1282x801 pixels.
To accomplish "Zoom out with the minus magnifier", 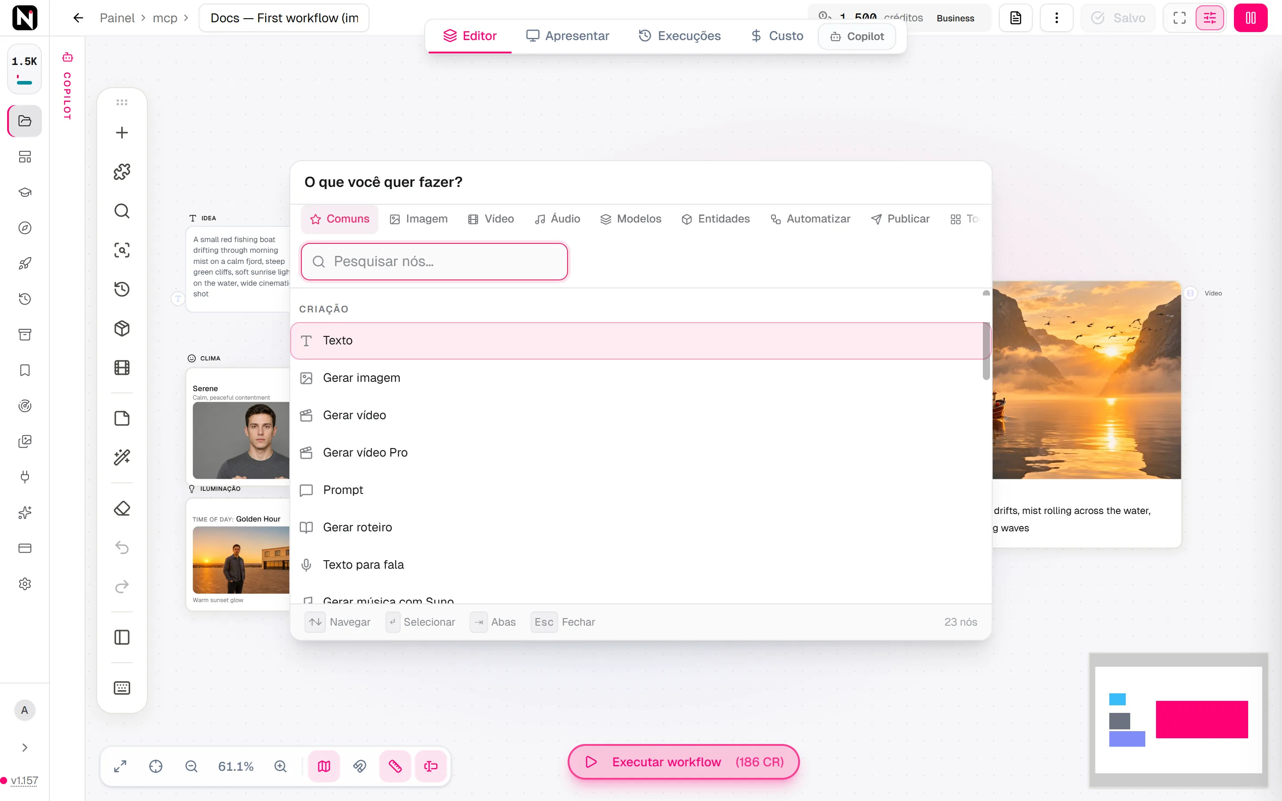I will pyautogui.click(x=191, y=767).
